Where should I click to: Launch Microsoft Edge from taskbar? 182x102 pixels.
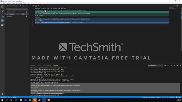(x=16, y=100)
